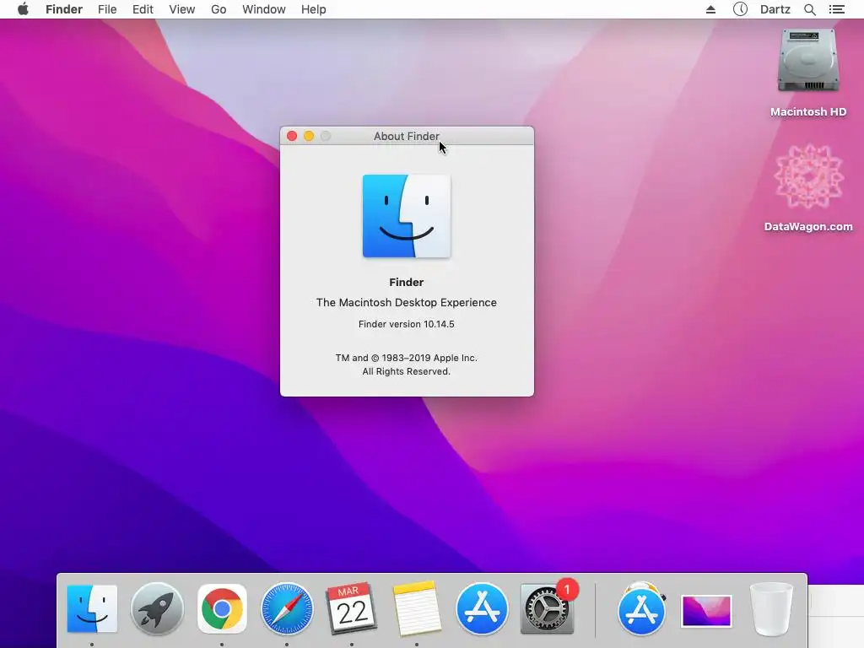Click the bold 'Finder' name in About window
Screen dimensions: 864x648
[x=407, y=282]
